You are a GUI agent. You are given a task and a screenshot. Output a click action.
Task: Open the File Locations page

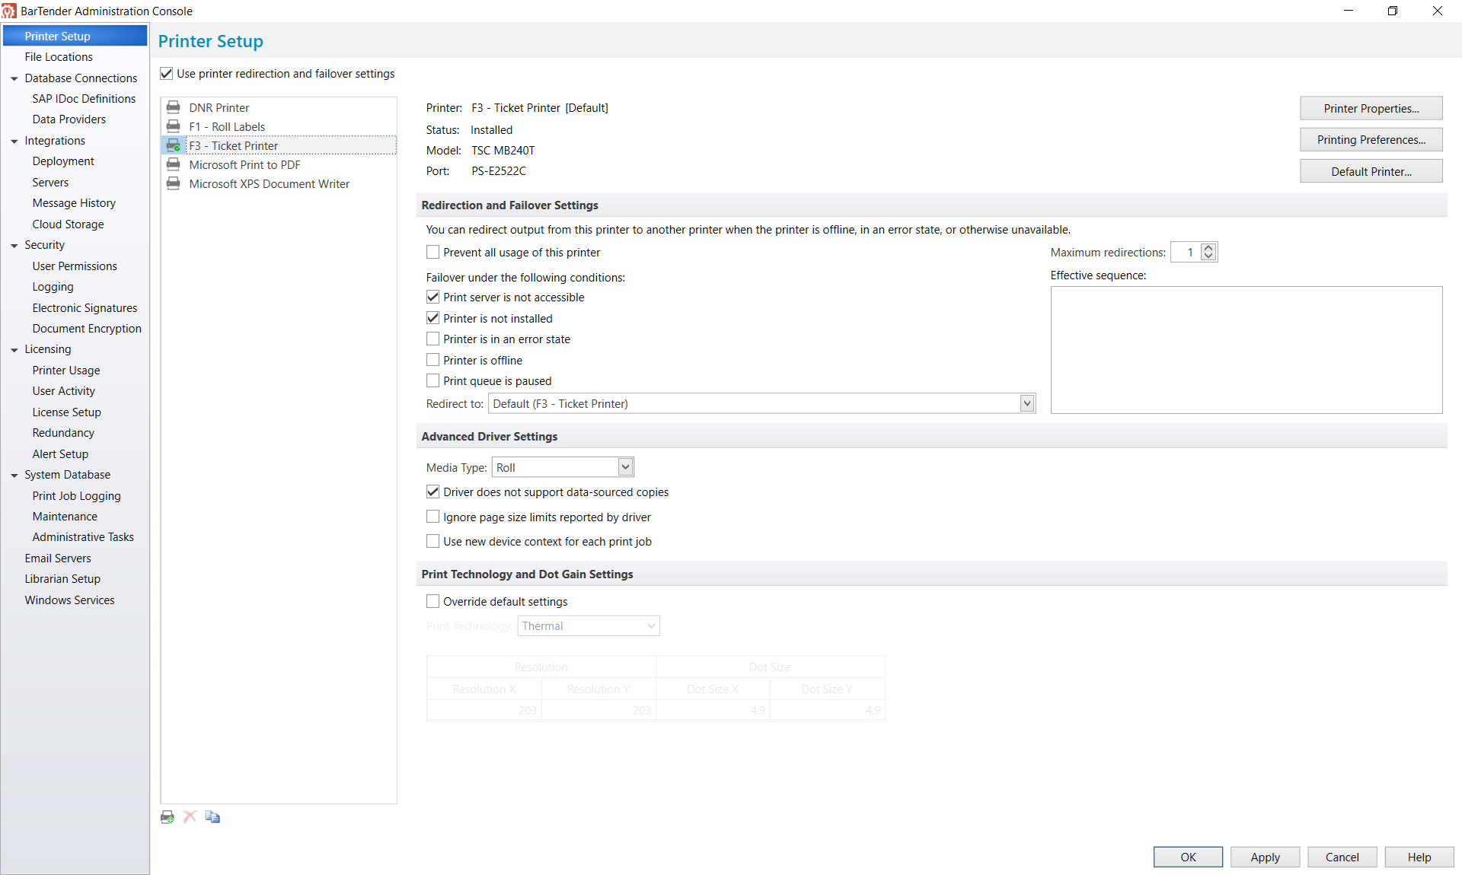pos(59,57)
